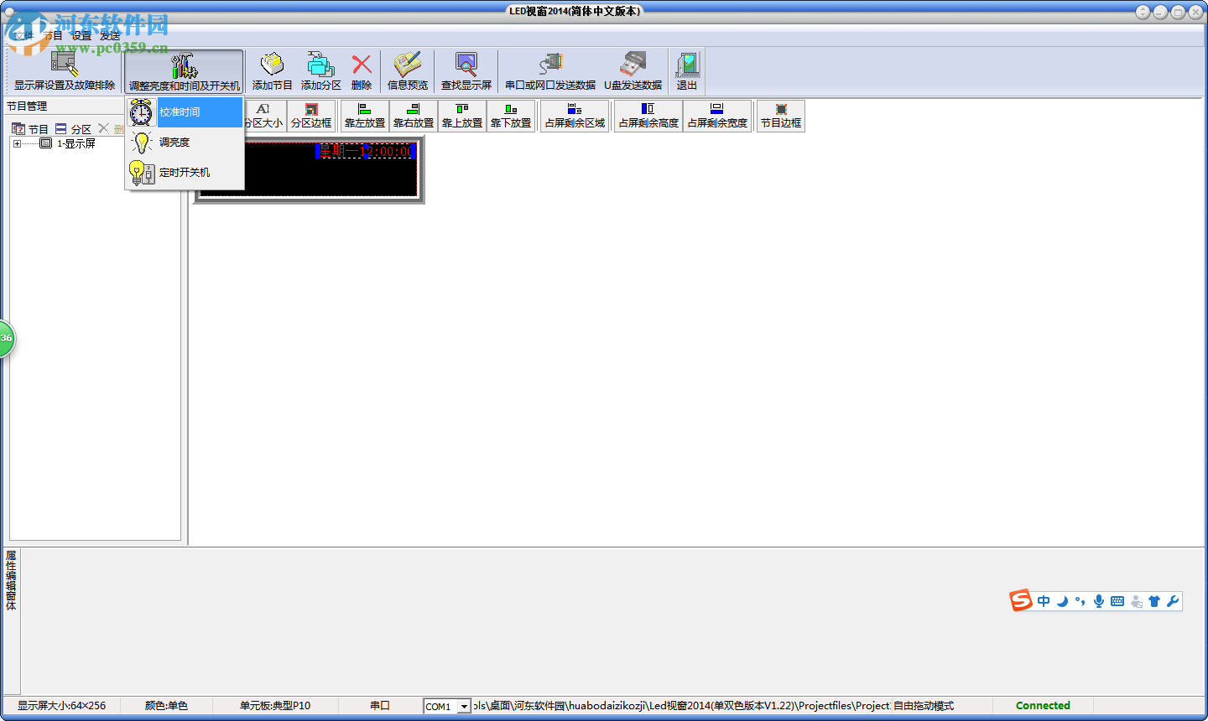
Task: Select 校准时间 from the dropdown menu
Action: click(x=185, y=112)
